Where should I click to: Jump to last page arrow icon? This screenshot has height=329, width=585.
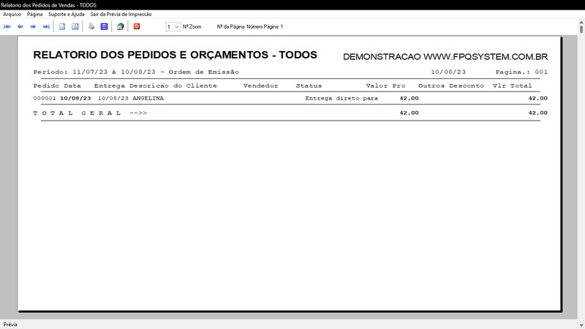[46, 26]
